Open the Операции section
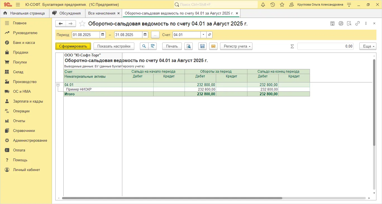This screenshot has width=382, height=204. [26, 111]
